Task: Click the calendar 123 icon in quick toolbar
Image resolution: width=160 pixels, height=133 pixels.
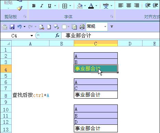Action: (x=5, y=27)
